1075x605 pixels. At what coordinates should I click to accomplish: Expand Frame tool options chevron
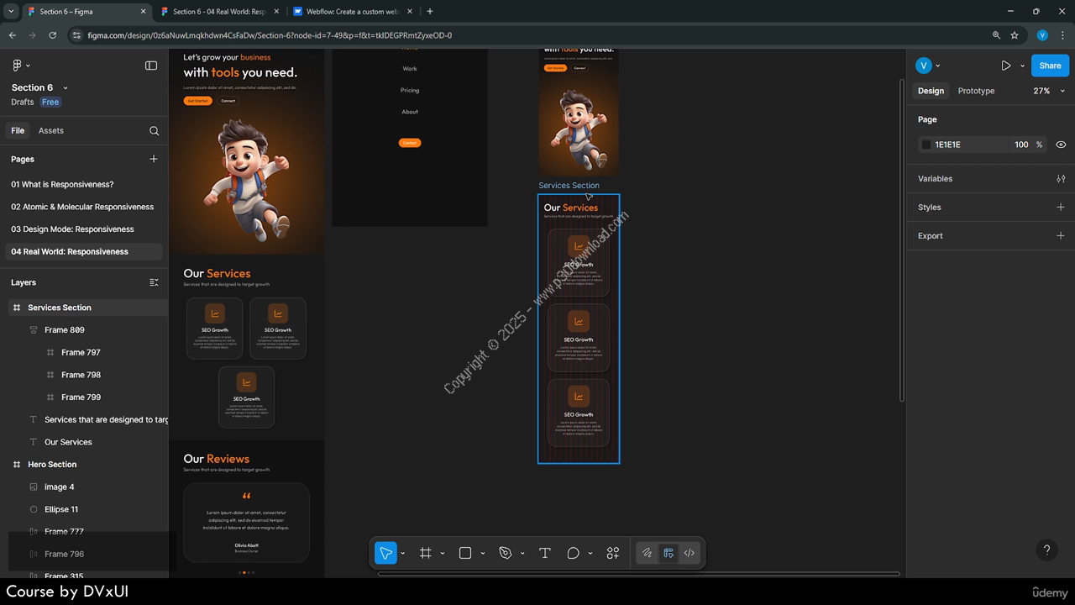click(x=443, y=553)
